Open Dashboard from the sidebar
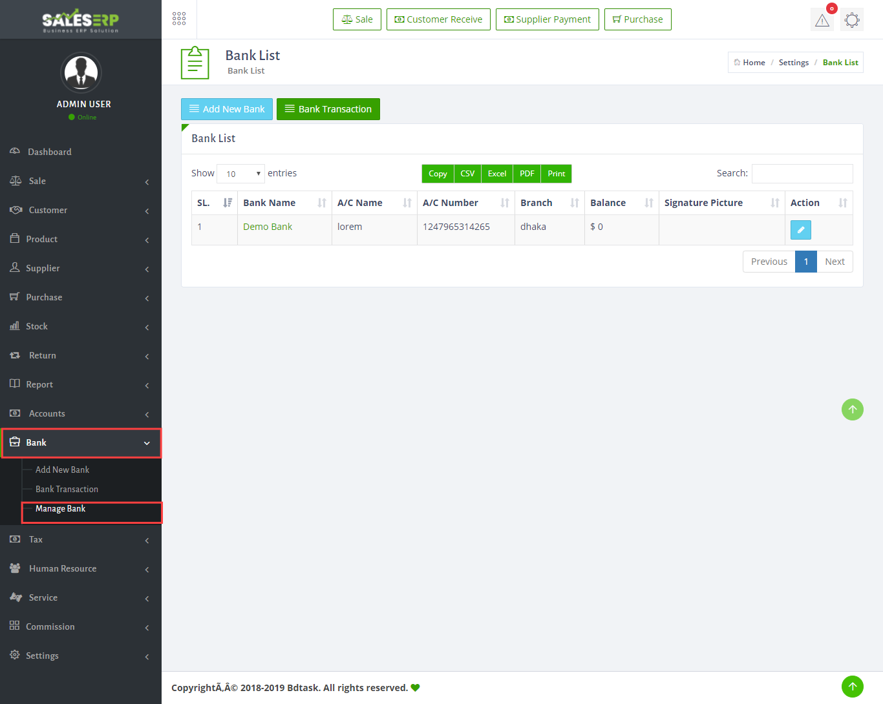Image resolution: width=883 pixels, height=704 pixels. click(49, 152)
